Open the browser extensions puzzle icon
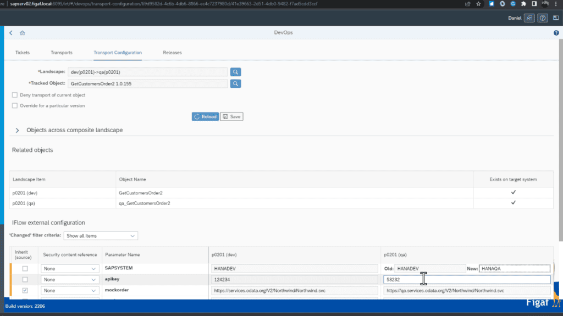The image size is (563, 316). [x=523, y=4]
